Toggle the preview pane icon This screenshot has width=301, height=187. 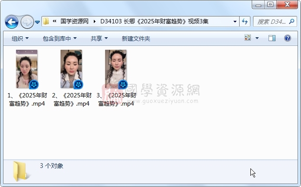[272, 38]
